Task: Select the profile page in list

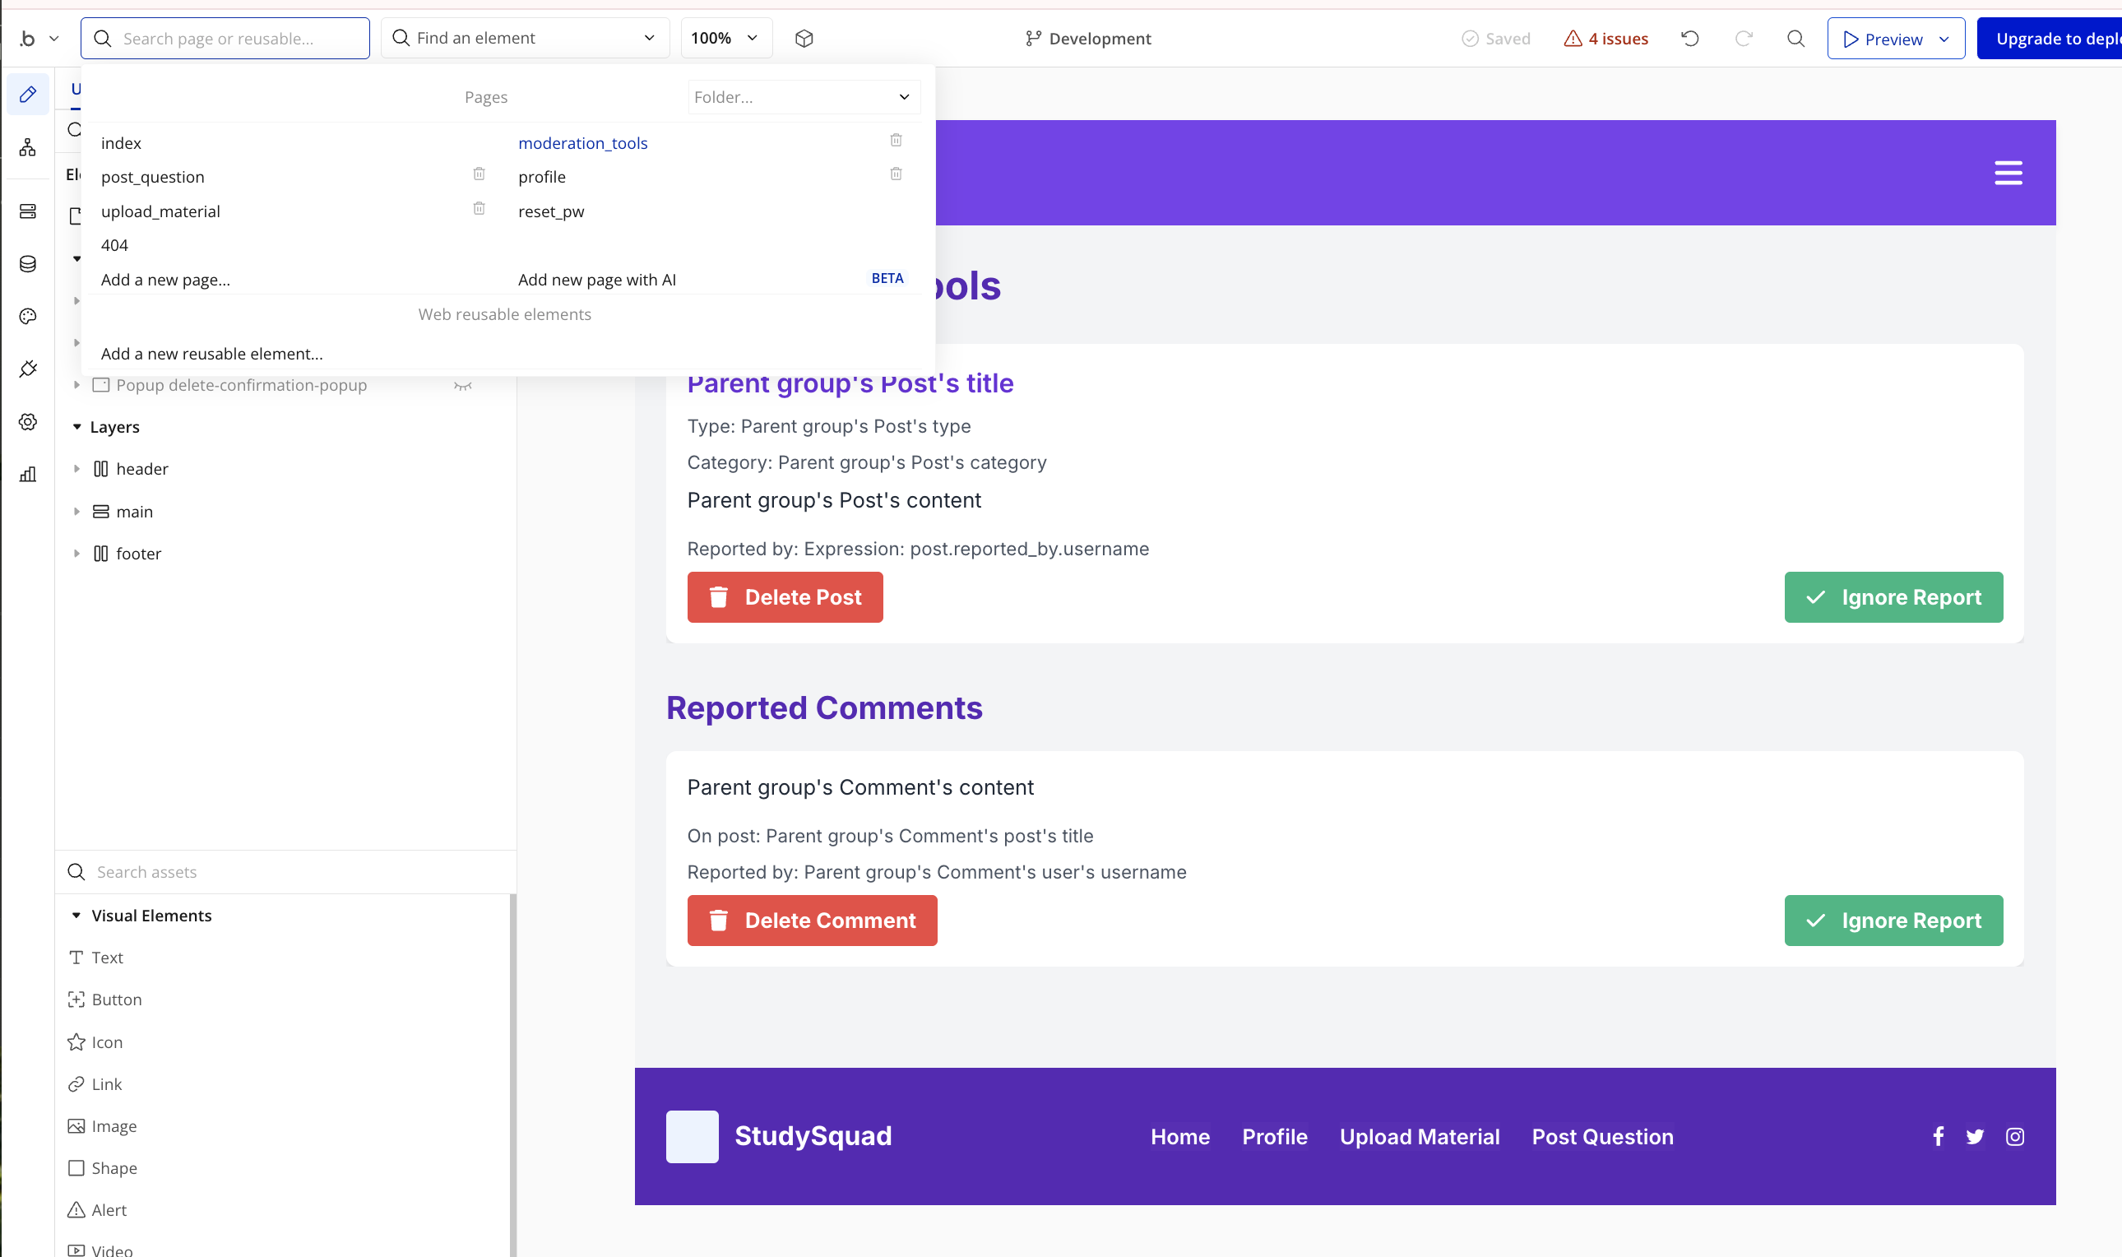Action: (x=542, y=177)
